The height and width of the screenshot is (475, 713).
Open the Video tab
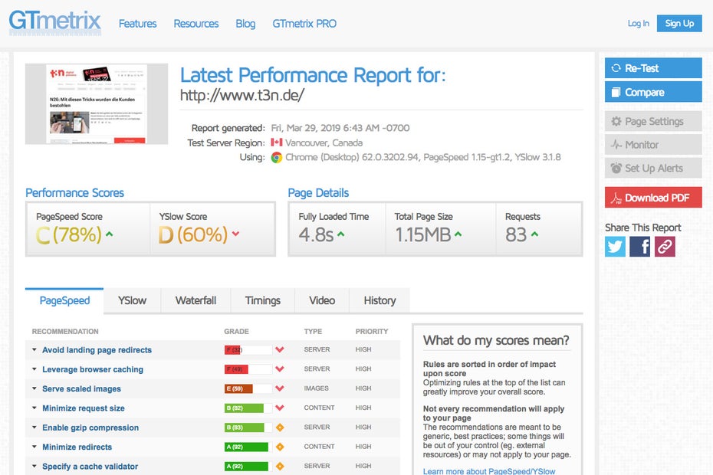[322, 300]
